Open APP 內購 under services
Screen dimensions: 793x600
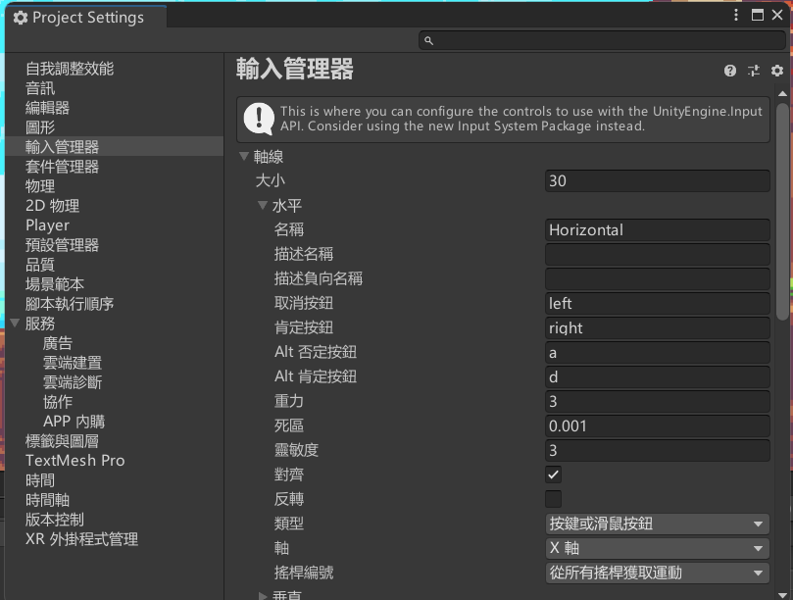pos(74,421)
